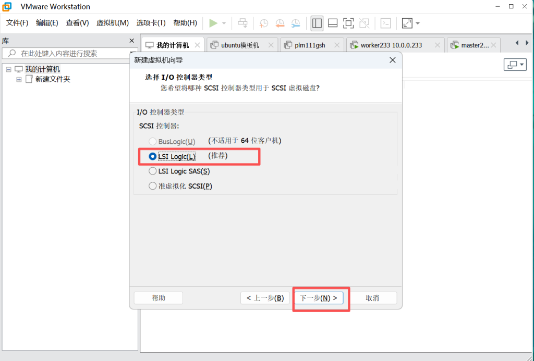534x361 pixels.
Task: Click the green power on play icon
Action: click(x=213, y=23)
